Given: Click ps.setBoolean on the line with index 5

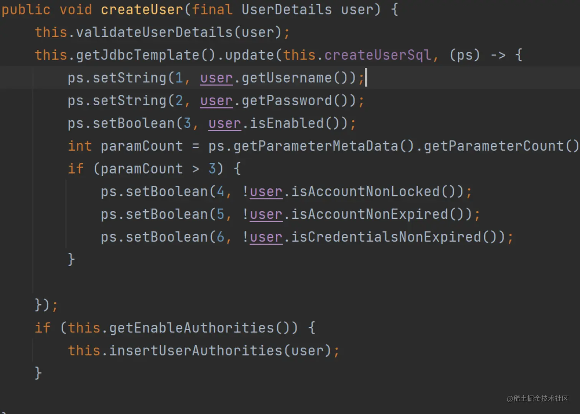Looking at the screenshot, I should [154, 214].
